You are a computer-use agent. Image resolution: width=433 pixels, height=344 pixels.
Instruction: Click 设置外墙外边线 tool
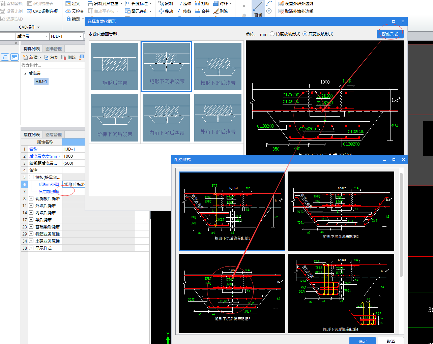click(x=296, y=3)
